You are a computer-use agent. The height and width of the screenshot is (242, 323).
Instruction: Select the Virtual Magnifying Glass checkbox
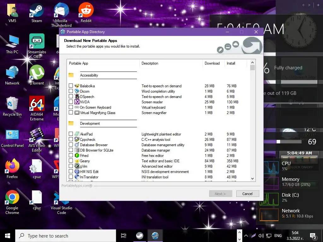tap(71, 112)
